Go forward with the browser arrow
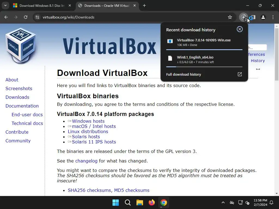The height and width of the screenshot is (209, 279). pyautogui.click(x=16, y=17)
